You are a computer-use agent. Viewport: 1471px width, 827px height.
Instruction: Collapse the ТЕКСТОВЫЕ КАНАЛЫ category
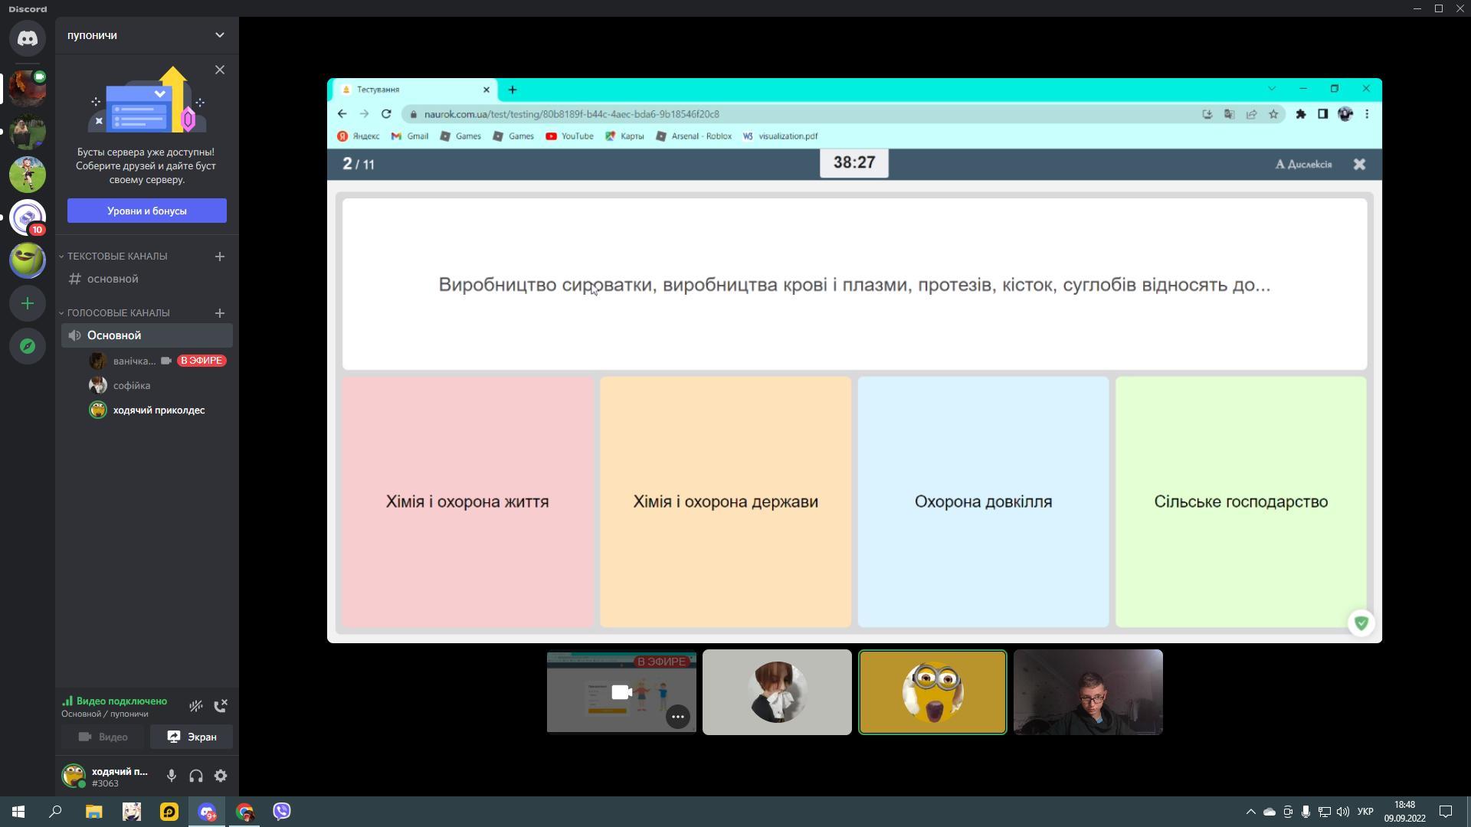pyautogui.click(x=116, y=257)
